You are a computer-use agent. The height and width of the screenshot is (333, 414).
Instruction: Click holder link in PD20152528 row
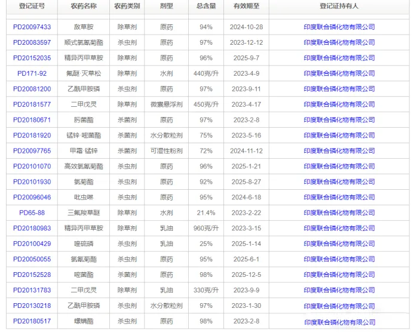pos(339,275)
